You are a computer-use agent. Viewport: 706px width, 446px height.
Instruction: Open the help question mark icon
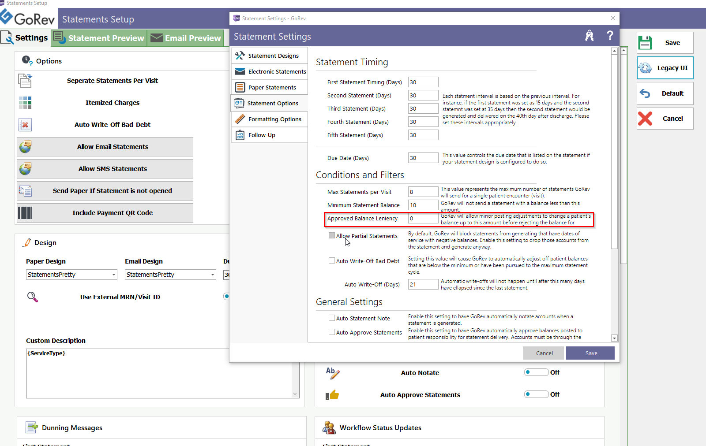point(610,36)
